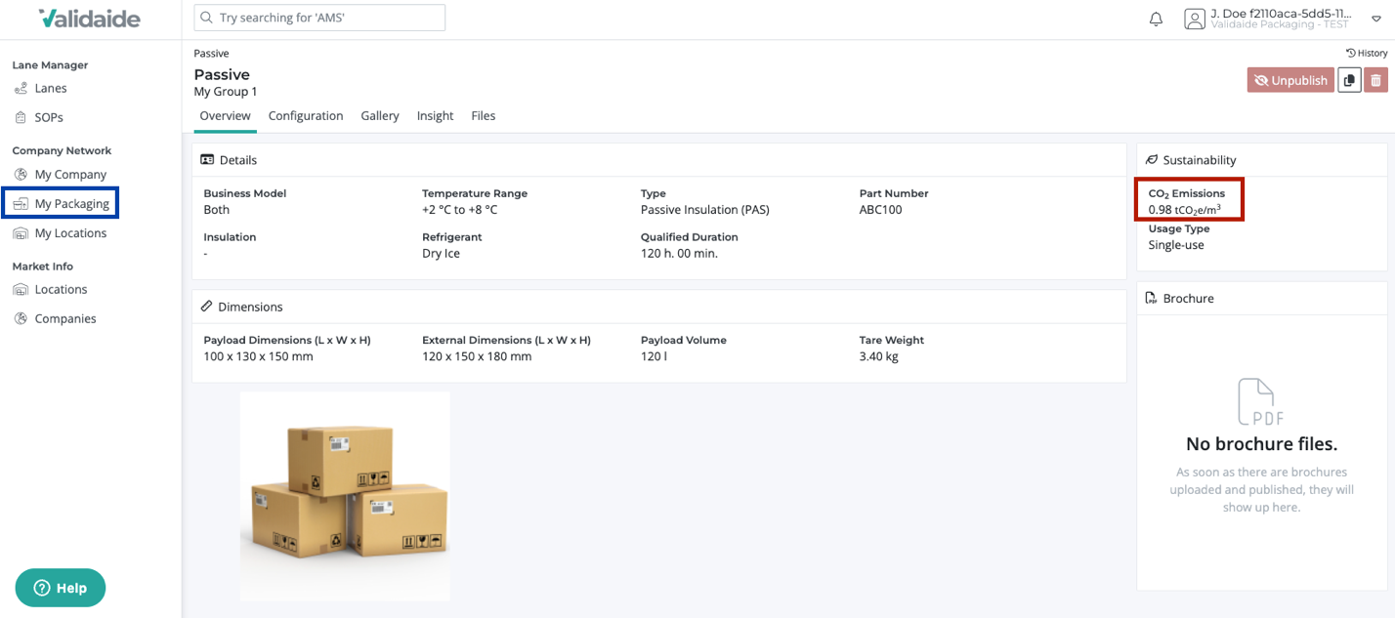Open SOPs in sidebar
The image size is (1395, 618).
49,117
